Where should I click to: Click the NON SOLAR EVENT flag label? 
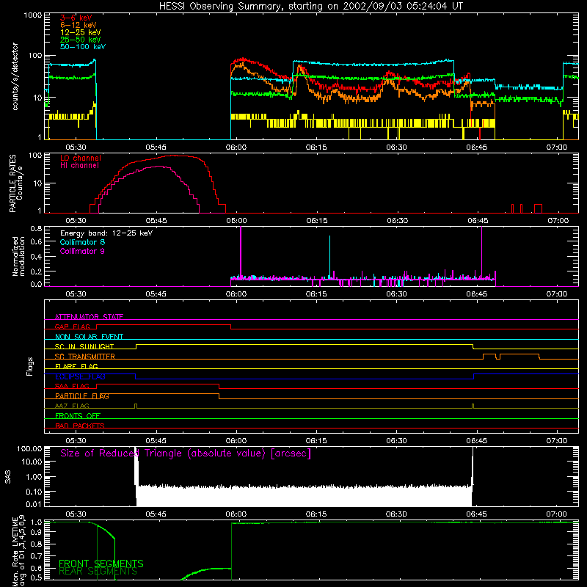(x=89, y=337)
